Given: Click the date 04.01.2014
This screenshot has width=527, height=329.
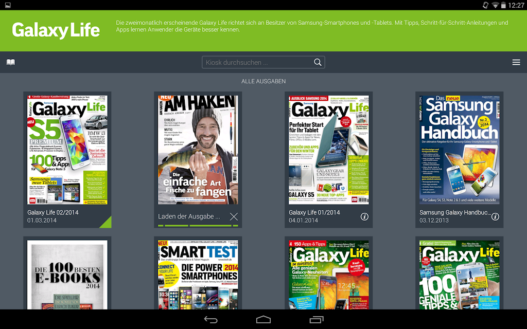Looking at the screenshot, I should (303, 220).
